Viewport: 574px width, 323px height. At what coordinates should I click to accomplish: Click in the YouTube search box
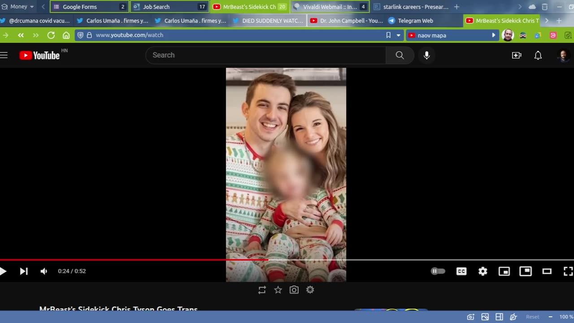point(265,55)
